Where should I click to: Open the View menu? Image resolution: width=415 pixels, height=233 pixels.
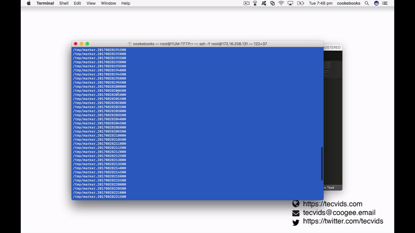tap(91, 3)
